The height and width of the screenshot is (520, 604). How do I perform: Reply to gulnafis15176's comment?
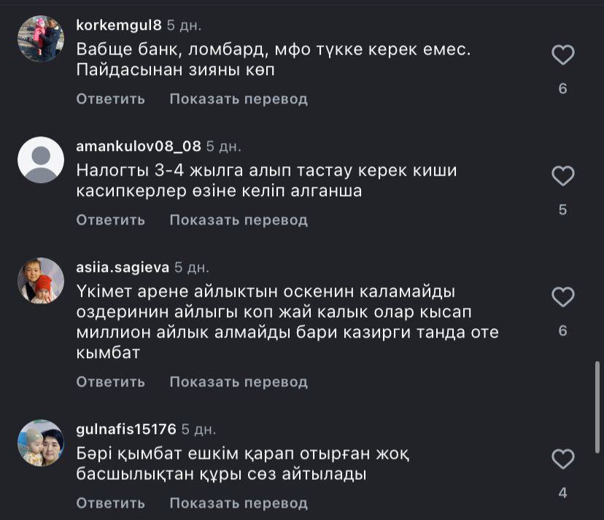coord(110,502)
